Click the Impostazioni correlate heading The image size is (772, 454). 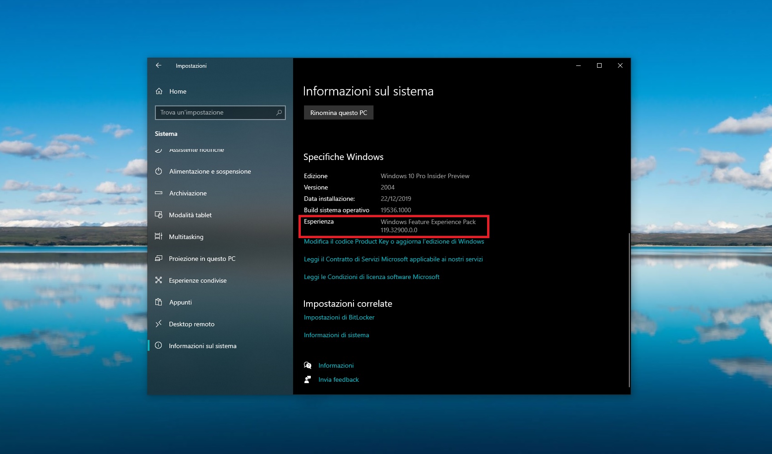(348, 304)
